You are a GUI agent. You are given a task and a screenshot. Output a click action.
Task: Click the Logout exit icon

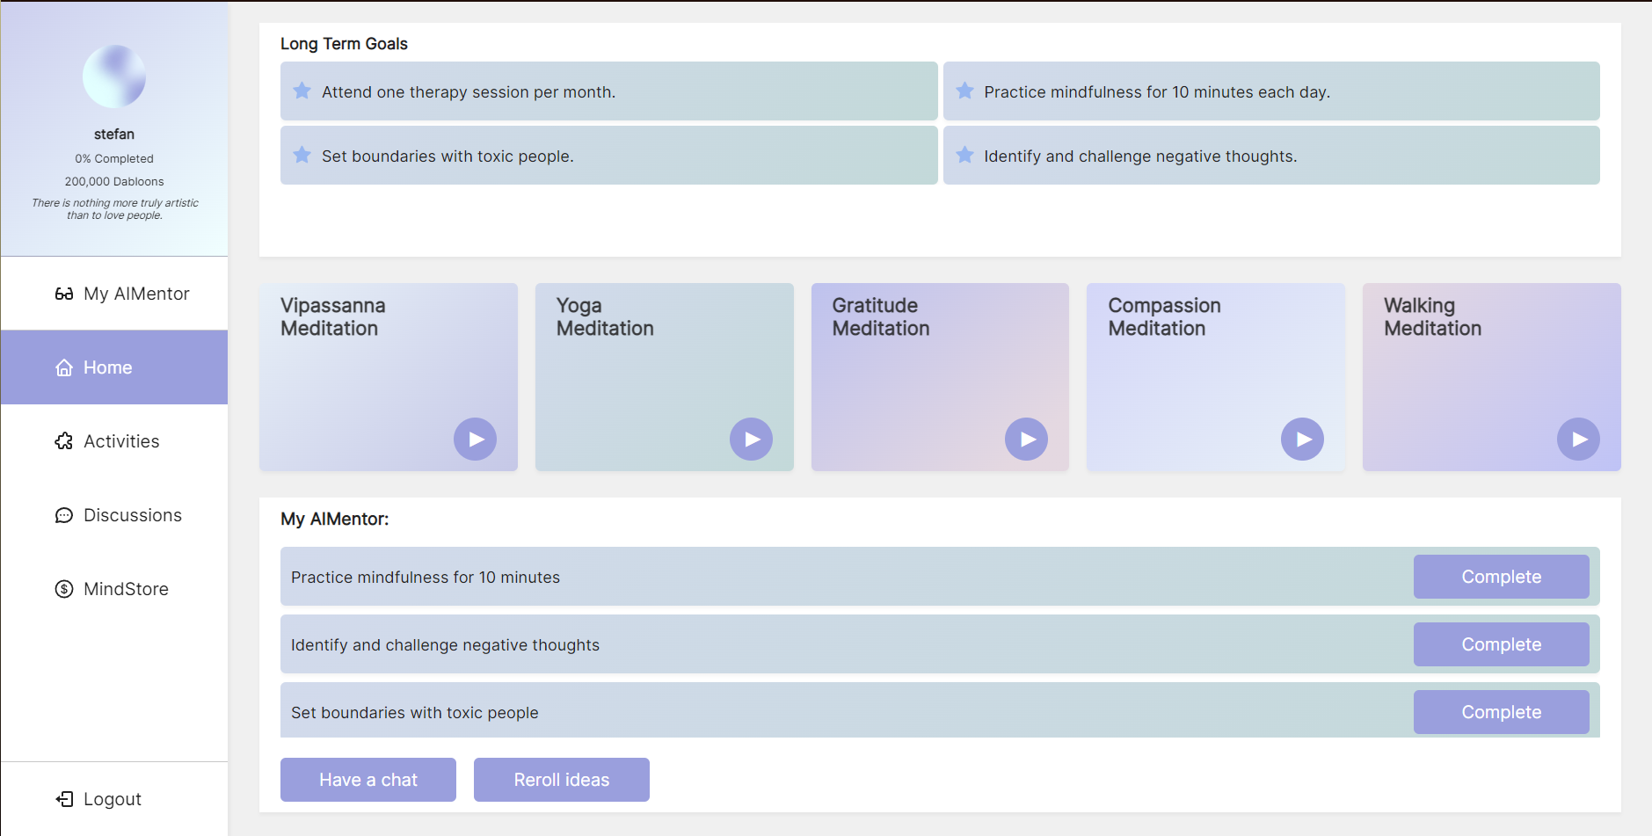click(64, 798)
